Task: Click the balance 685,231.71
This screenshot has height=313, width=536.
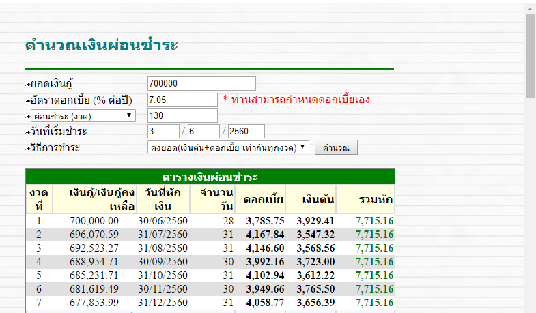Action: (x=94, y=275)
